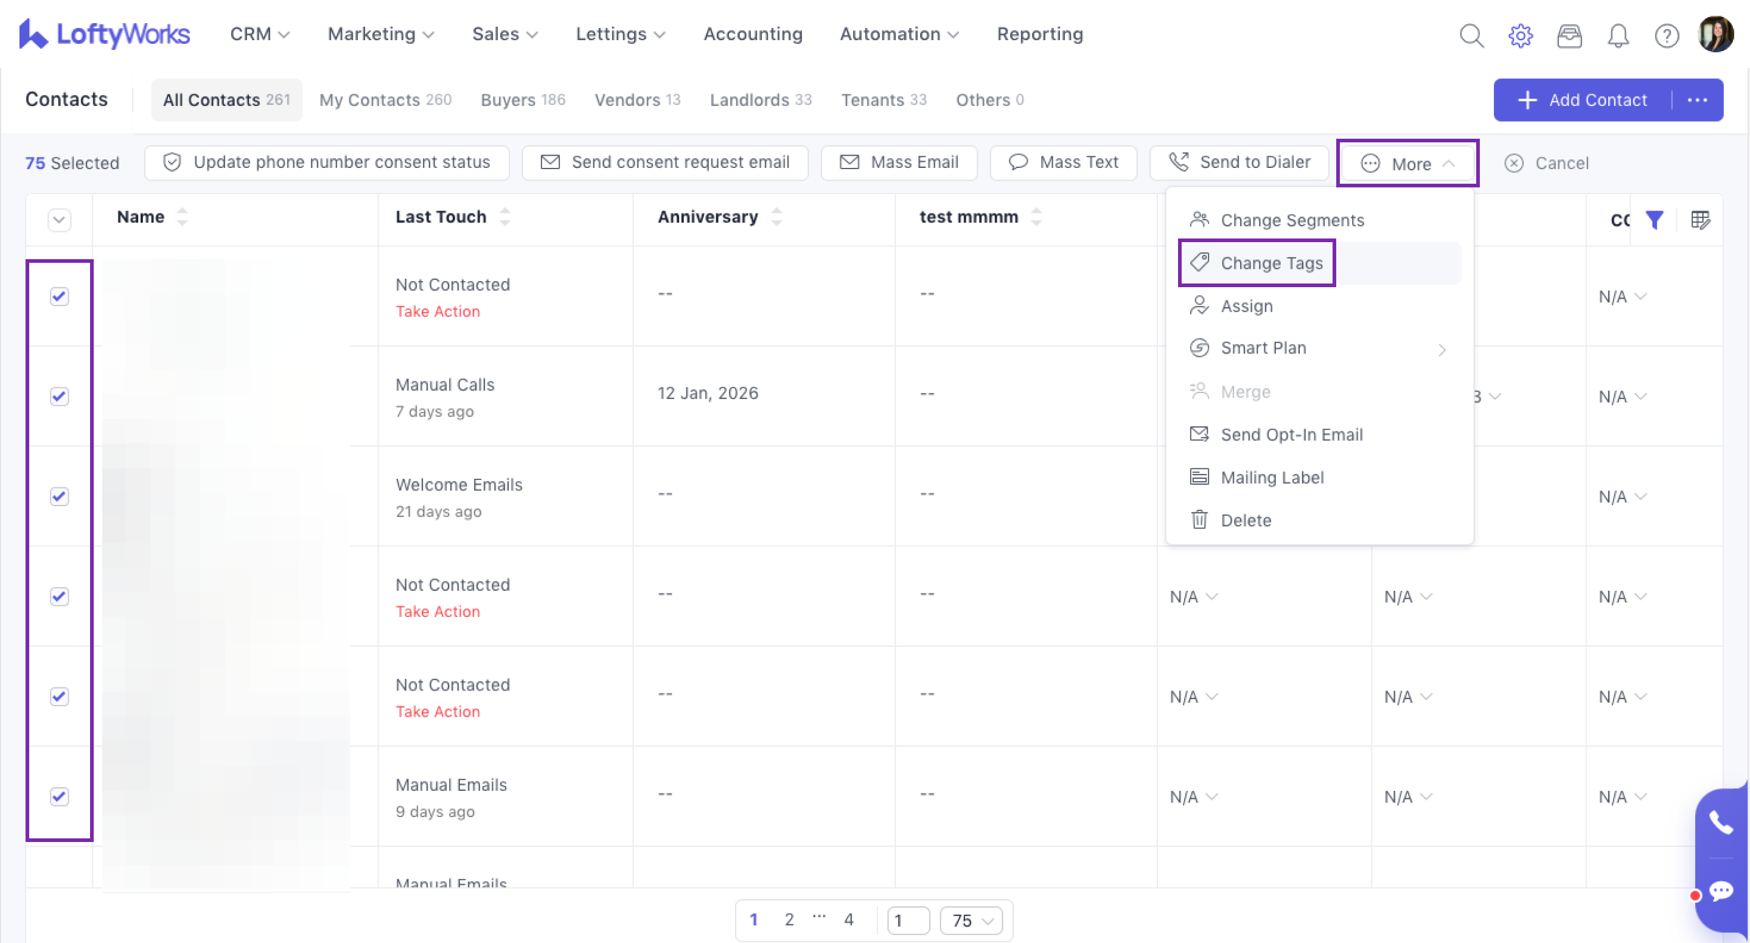Screen dimensions: 1750x943
Task: Click the help question mark icon
Action: pos(1667,35)
